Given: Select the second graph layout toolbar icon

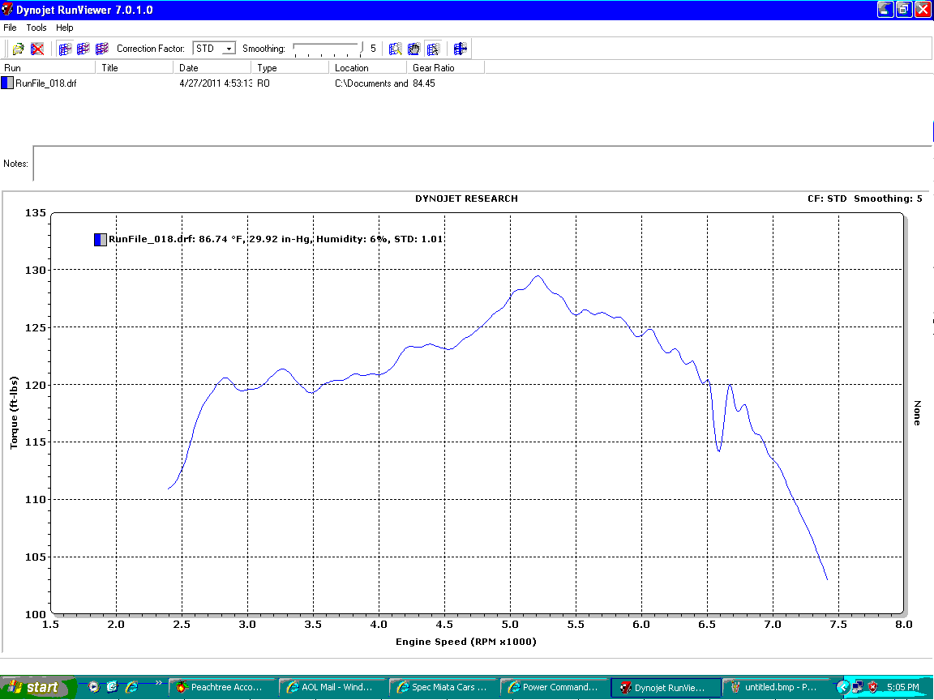Looking at the screenshot, I should [84, 49].
